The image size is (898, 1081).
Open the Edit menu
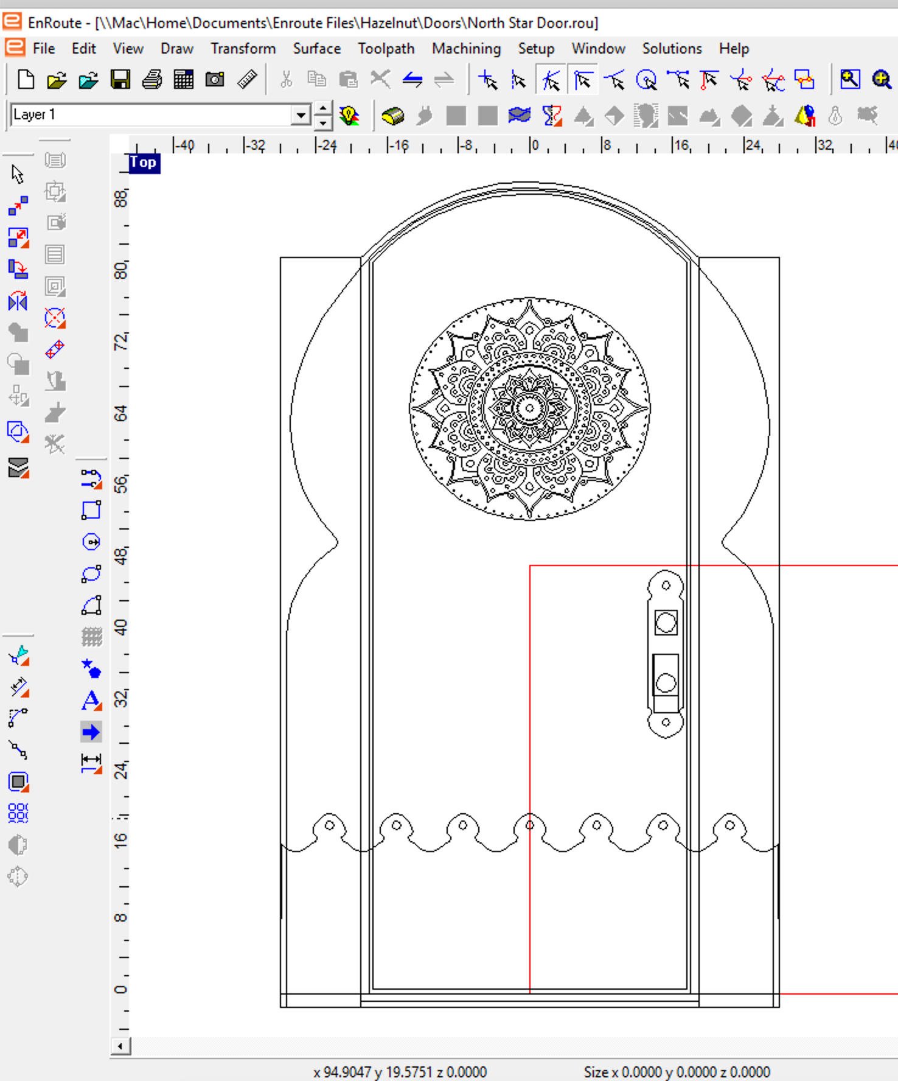[x=84, y=49]
